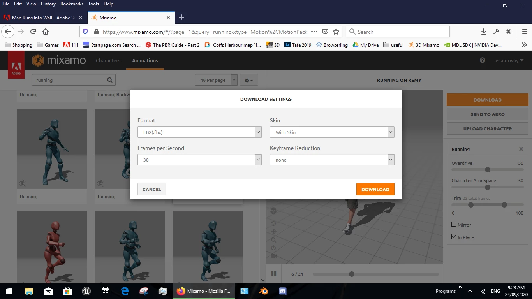Open Blender from the taskbar
This screenshot has height=299, width=532.
coord(264,291)
